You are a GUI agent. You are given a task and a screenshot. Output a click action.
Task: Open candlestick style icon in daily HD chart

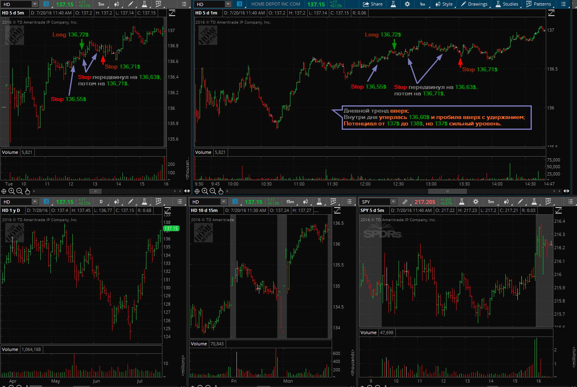pos(116,202)
